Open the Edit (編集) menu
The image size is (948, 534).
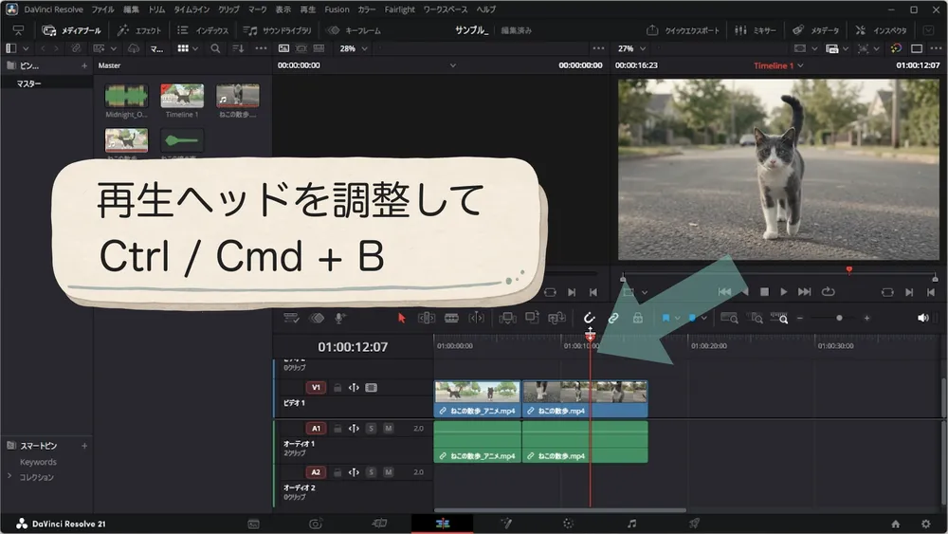point(131,9)
